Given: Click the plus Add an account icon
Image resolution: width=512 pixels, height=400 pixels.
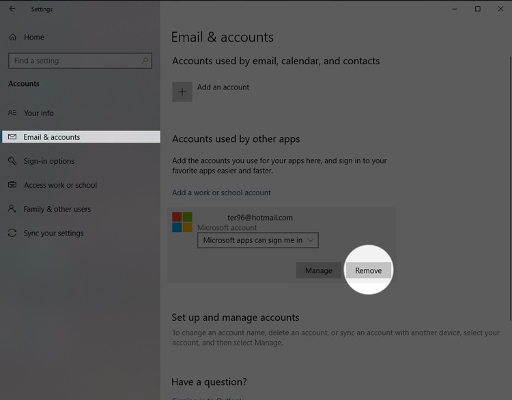Looking at the screenshot, I should click(x=182, y=91).
